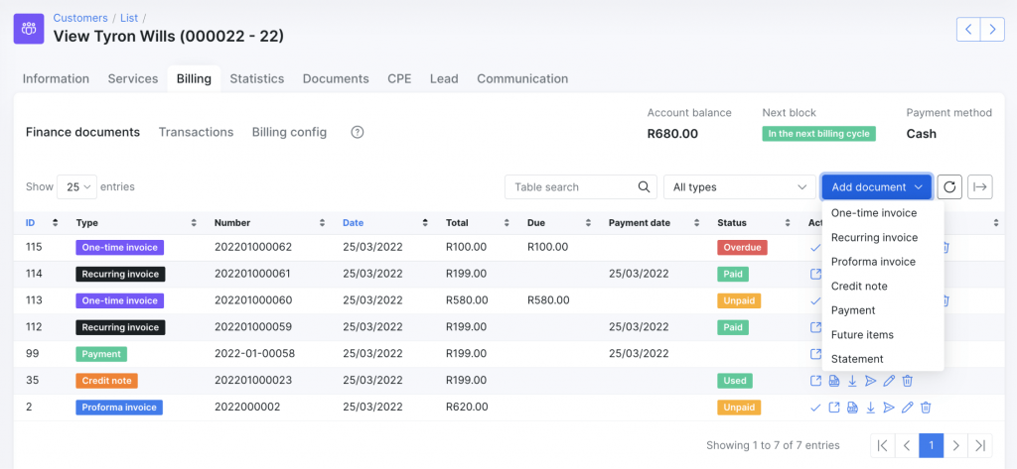Edit credit note 35 pencil icon
The image size is (1017, 469).
coord(889,380)
